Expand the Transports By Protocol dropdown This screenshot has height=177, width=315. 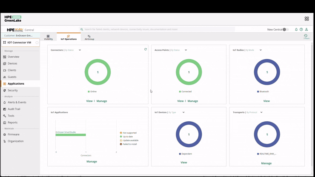(x=261, y=112)
